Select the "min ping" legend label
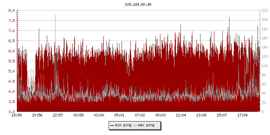270x135 pixels. [123, 125]
